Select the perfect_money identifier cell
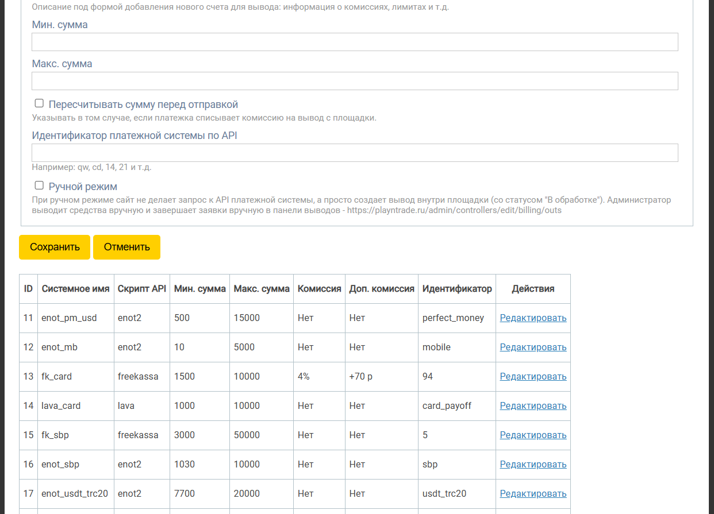The image size is (714, 514). point(453,318)
